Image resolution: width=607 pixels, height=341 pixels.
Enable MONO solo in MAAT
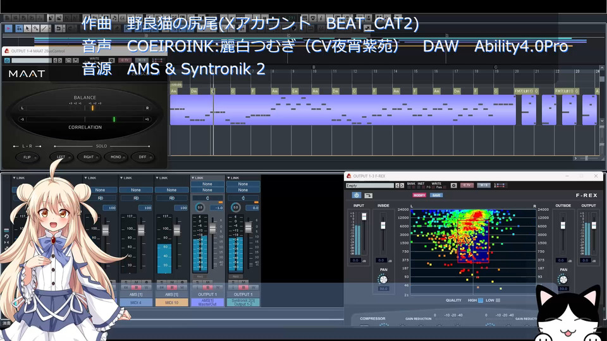[116, 157]
